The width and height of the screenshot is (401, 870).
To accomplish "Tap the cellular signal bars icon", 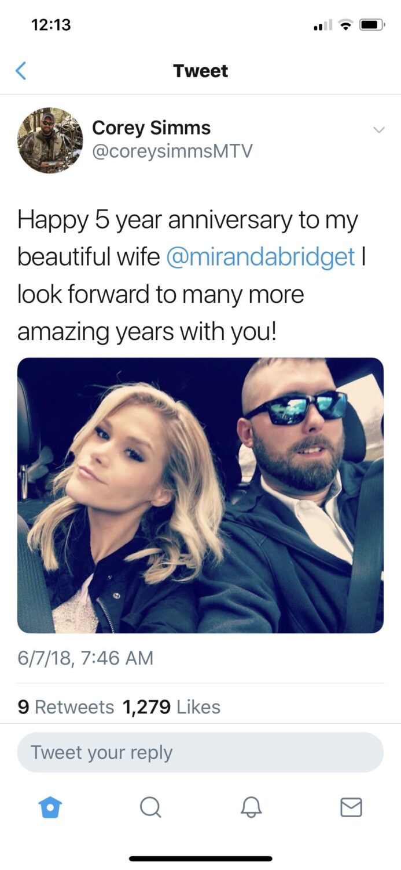I will (323, 25).
